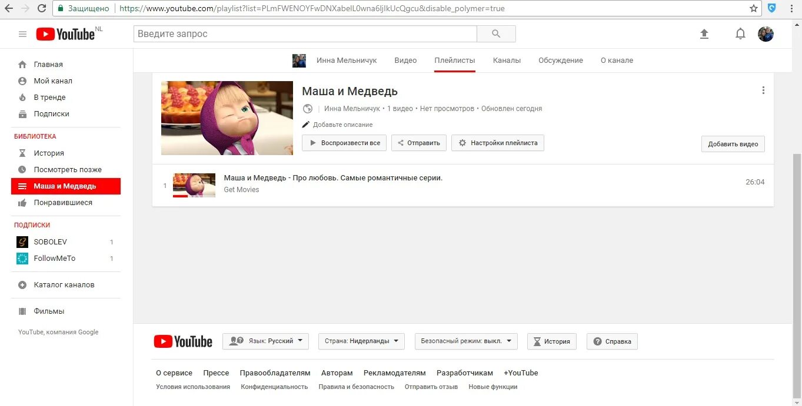The height and width of the screenshot is (406, 802).
Task: Click the browser forward arrow
Action: [25, 8]
